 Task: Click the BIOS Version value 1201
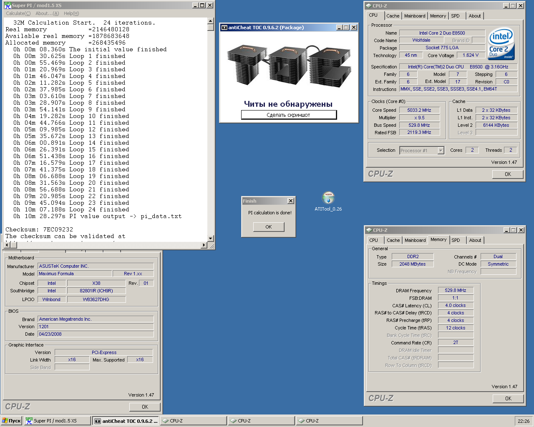click(96, 327)
